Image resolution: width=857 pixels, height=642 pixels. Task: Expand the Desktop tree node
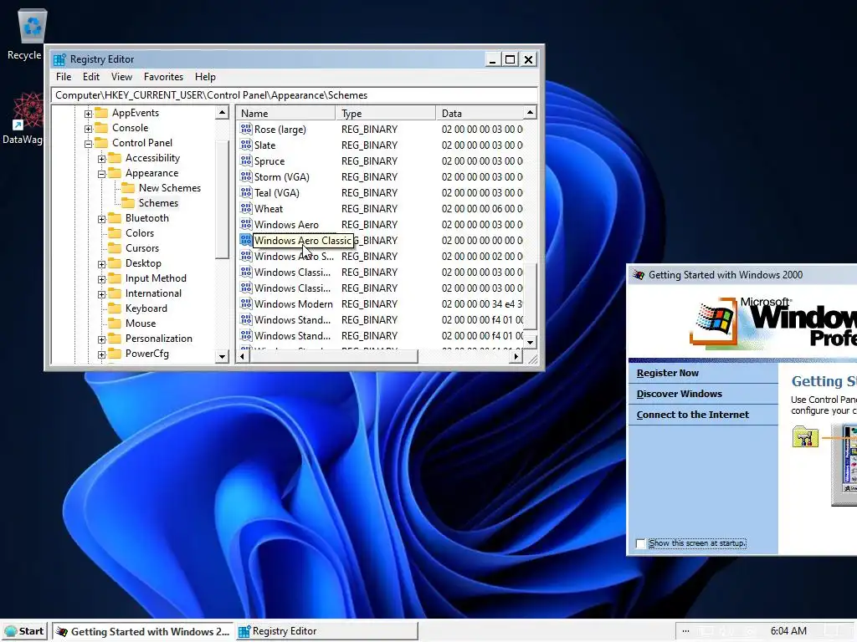point(101,264)
